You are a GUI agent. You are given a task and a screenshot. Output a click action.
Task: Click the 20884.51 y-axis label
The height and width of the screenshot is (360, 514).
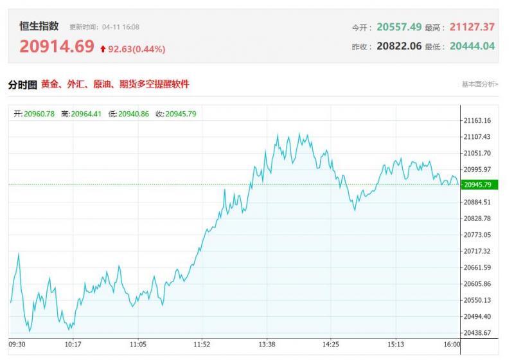point(477,202)
